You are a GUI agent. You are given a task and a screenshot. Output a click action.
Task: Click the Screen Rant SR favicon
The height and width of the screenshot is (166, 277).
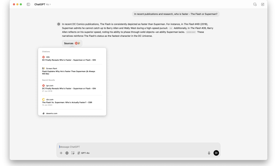43,68
